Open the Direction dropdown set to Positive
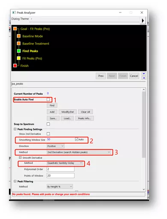Image resolution: width=167 pixels, height=219 pixels. click(56, 146)
